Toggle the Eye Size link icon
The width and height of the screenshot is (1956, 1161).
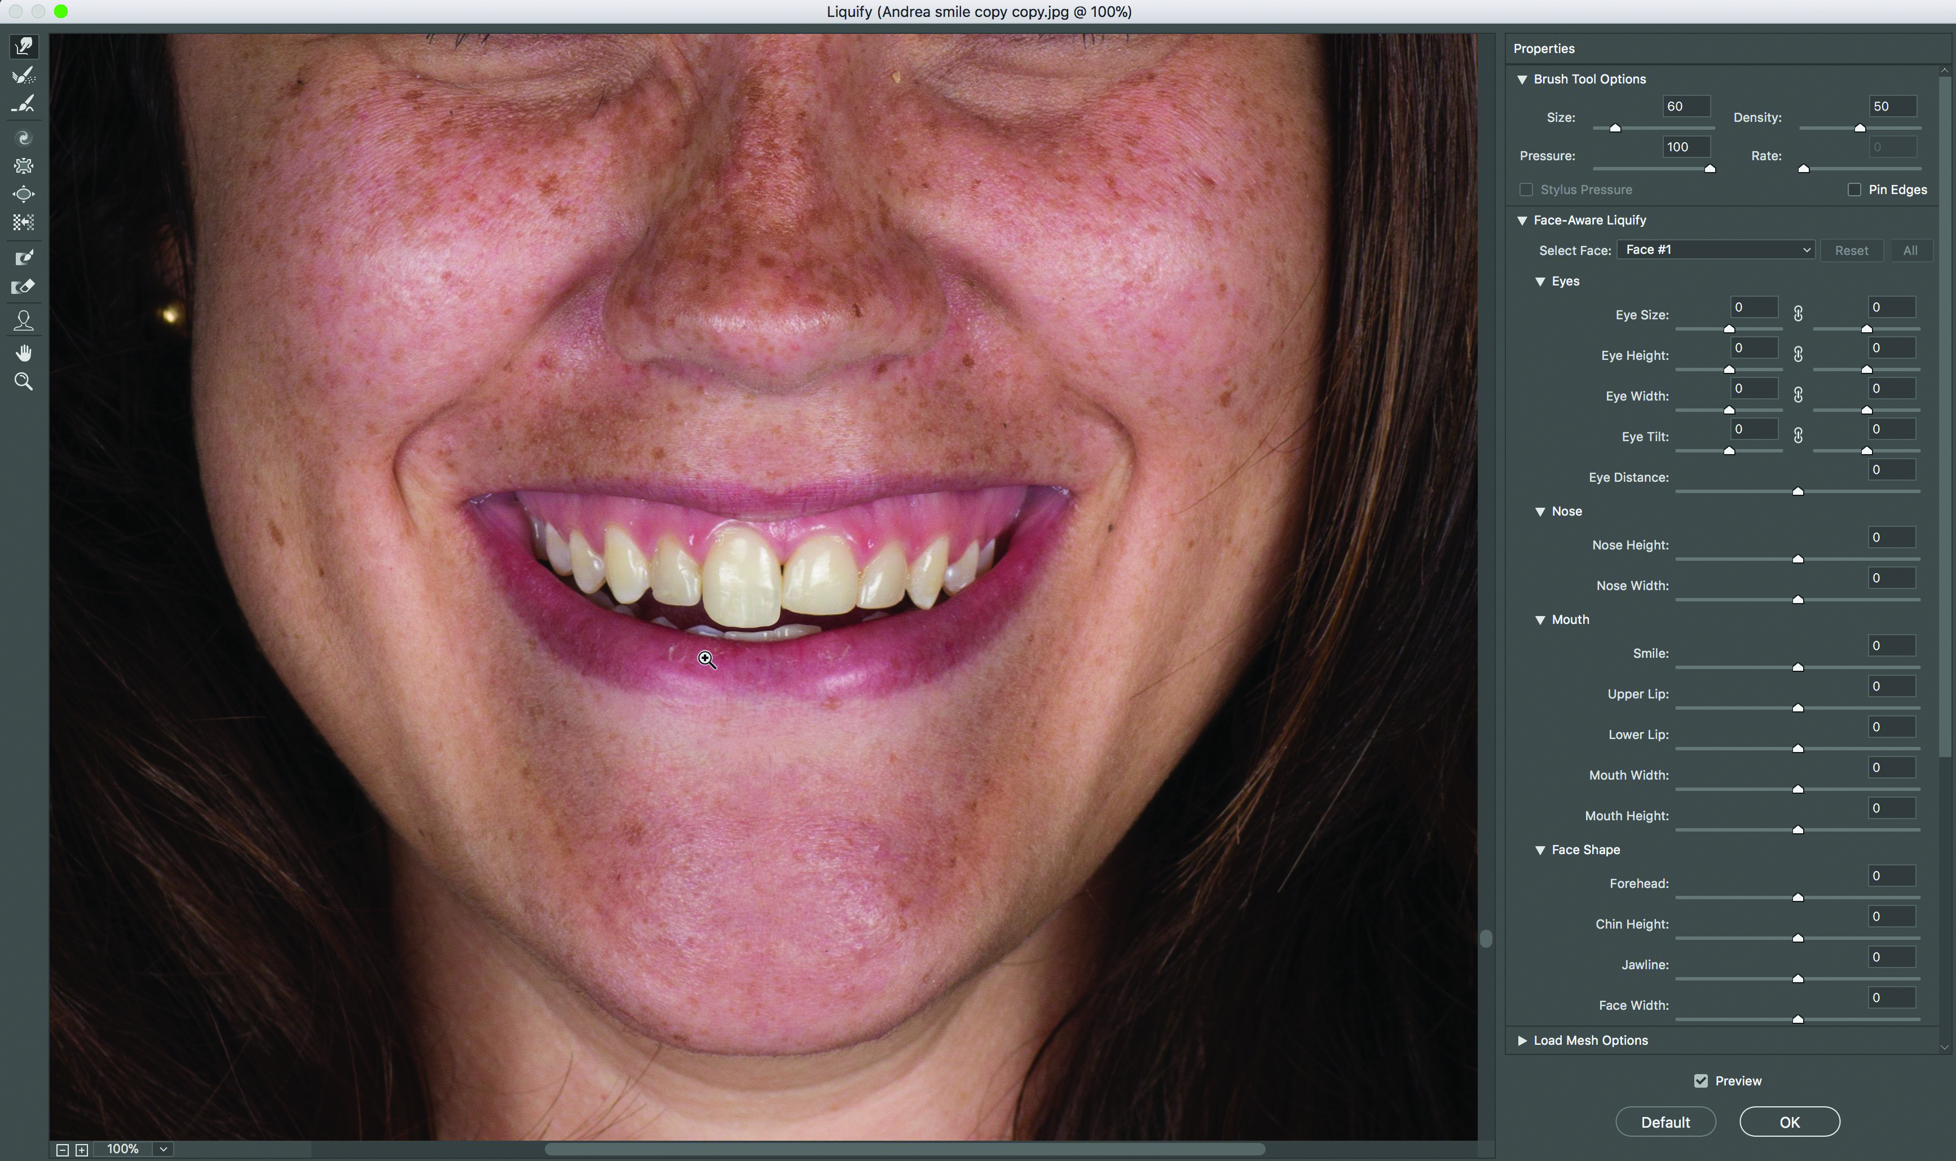pos(1798,314)
